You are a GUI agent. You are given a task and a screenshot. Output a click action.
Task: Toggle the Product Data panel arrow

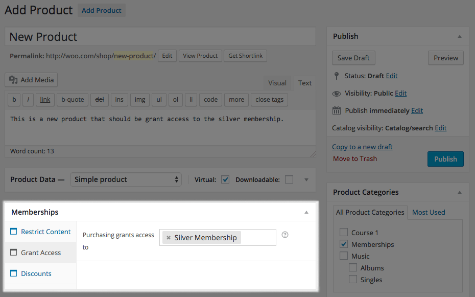(x=306, y=179)
